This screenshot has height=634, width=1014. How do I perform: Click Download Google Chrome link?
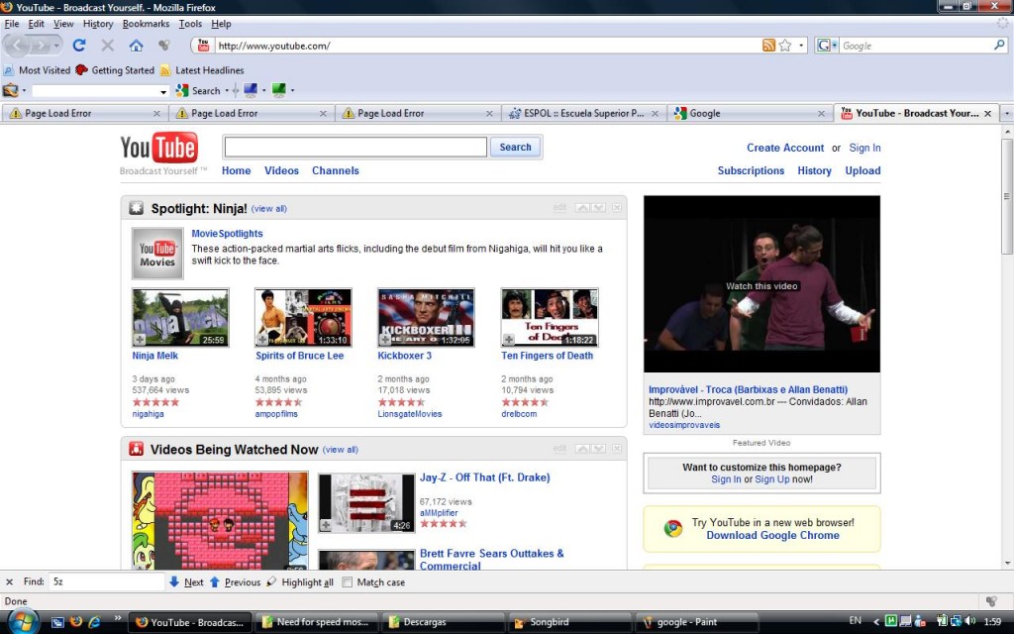tap(772, 535)
